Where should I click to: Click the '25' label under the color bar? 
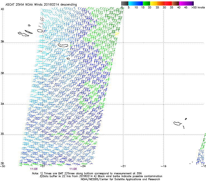coord(157,8)
